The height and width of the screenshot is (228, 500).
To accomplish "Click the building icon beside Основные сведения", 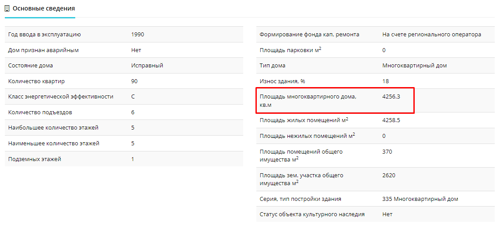I will [7, 8].
